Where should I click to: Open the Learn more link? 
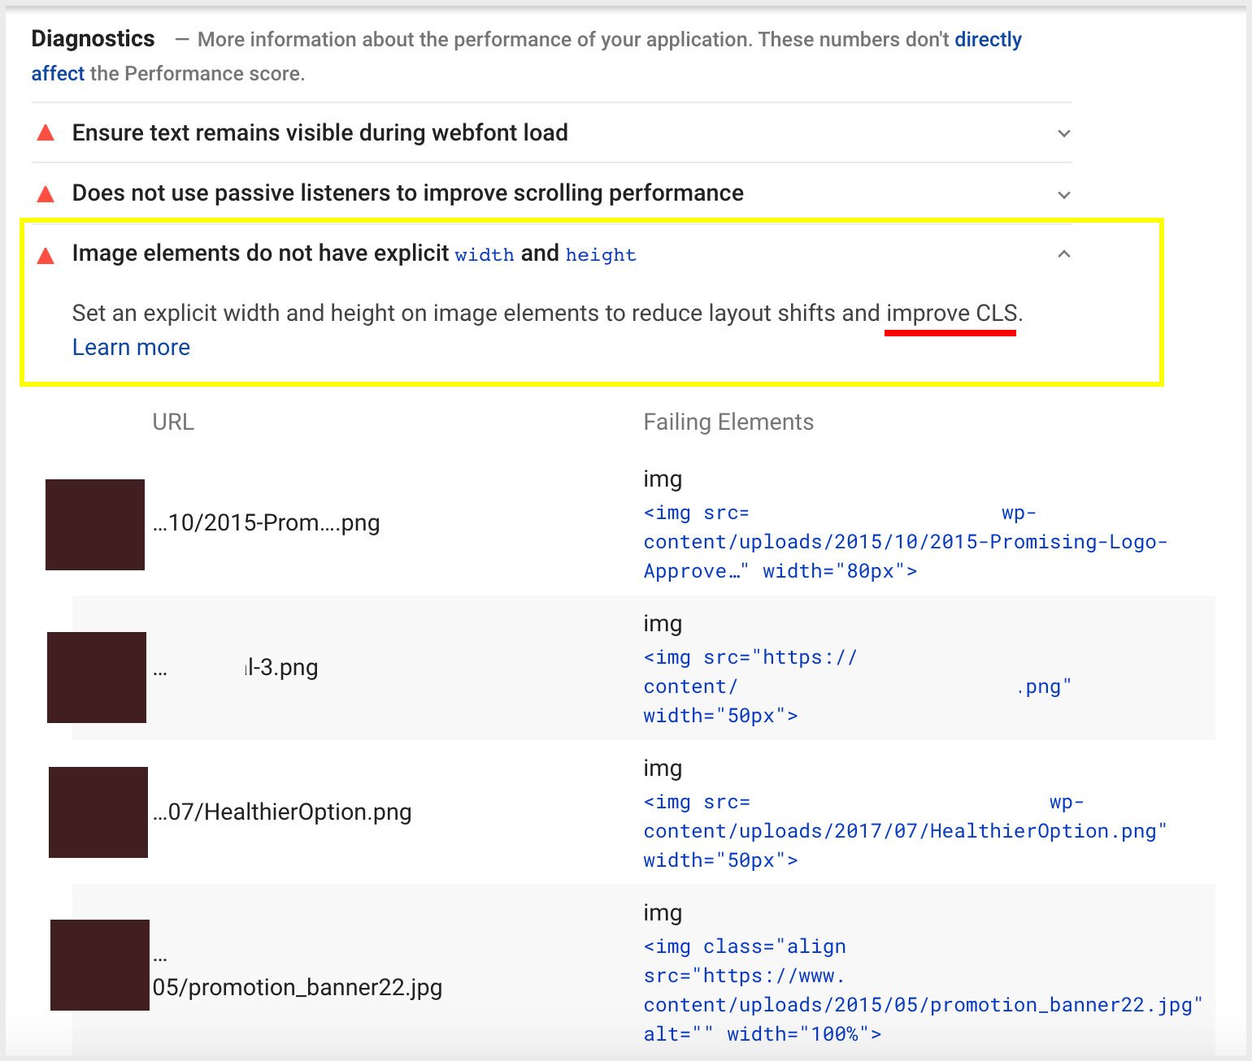(x=130, y=347)
